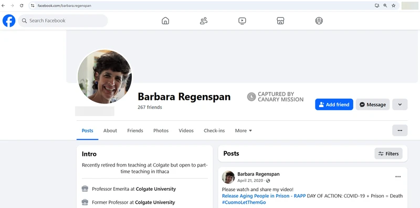Switch to the Photos tab

161,131
